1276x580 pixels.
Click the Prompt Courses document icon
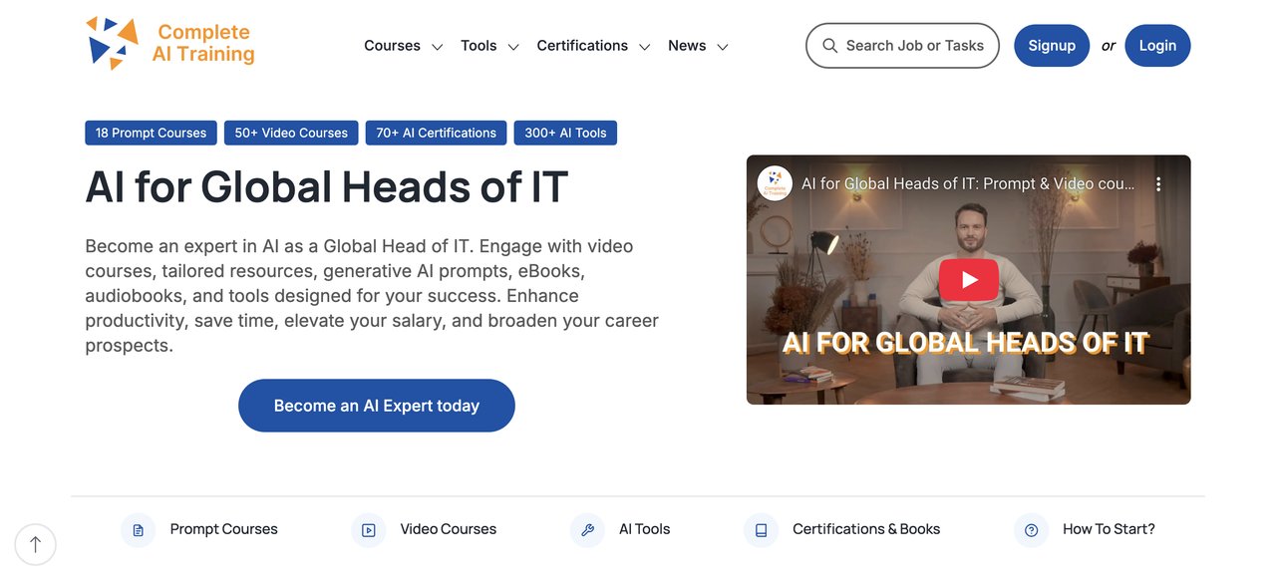tap(138, 530)
